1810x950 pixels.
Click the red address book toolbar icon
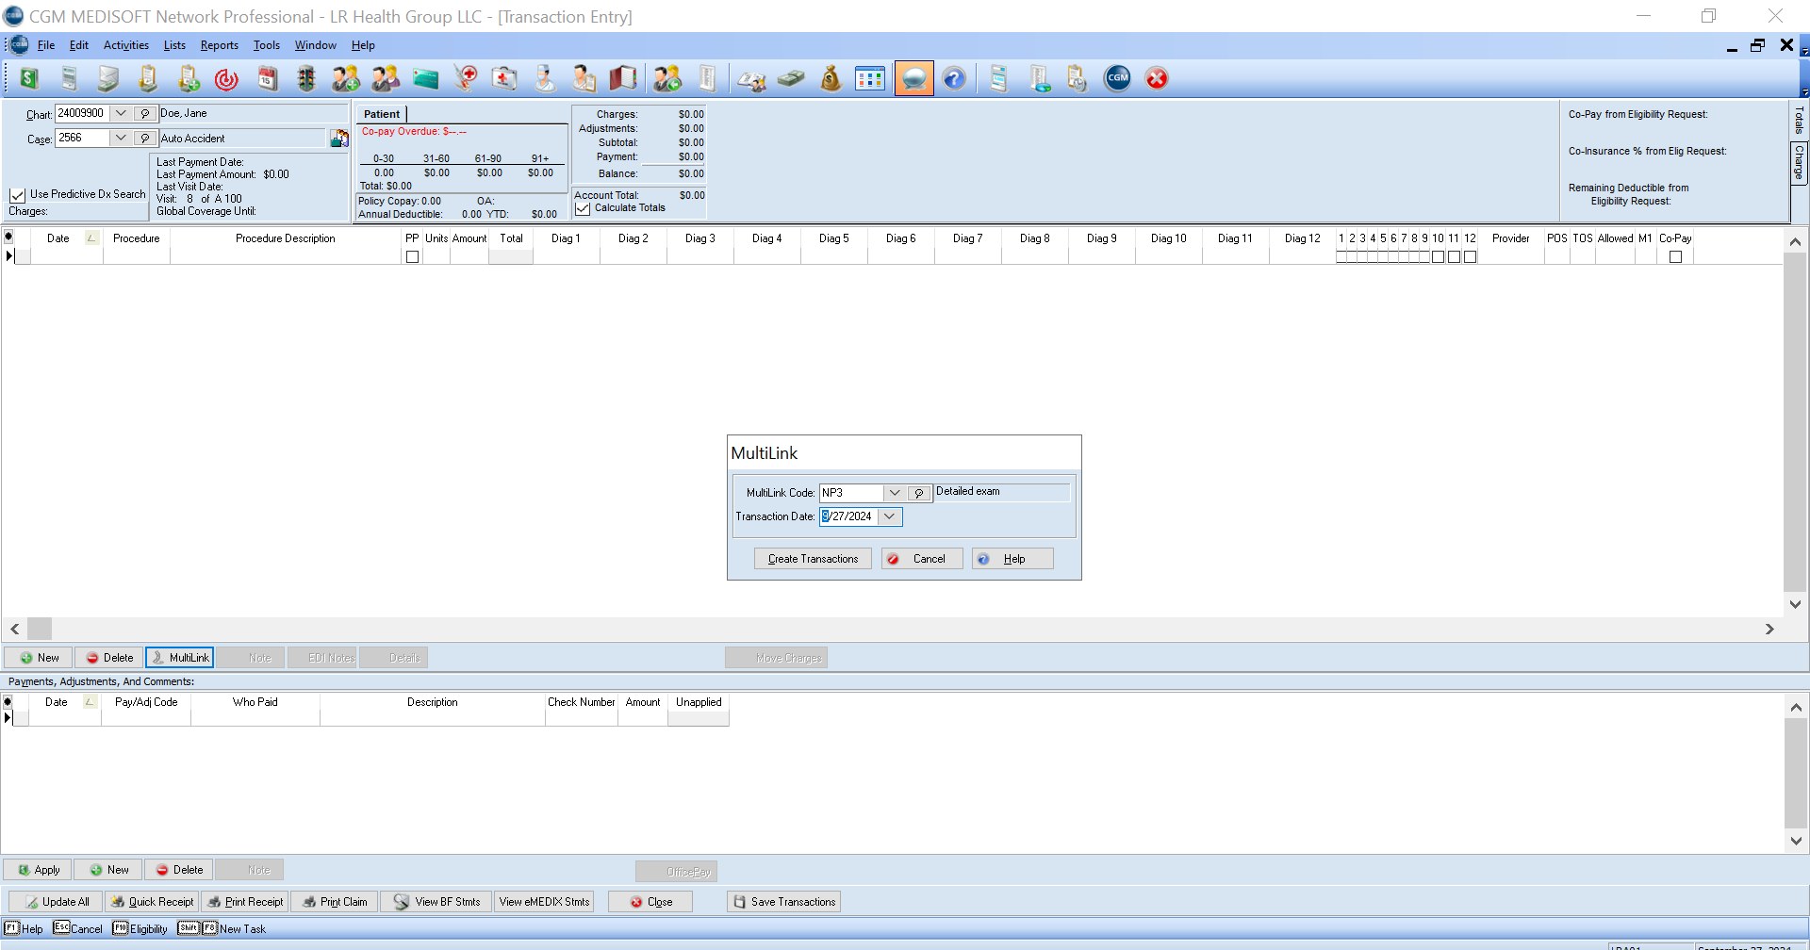click(x=623, y=79)
